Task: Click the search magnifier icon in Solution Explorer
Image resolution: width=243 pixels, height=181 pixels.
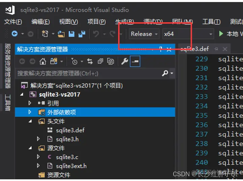Action: 165,73
